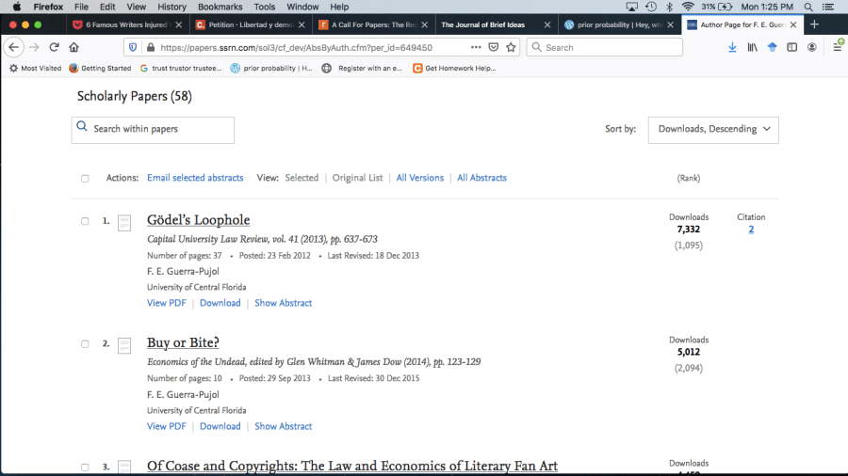Image resolution: width=848 pixels, height=476 pixels.
Task: Click the document icon beside Gödel's Loophole
Action: coord(124,223)
